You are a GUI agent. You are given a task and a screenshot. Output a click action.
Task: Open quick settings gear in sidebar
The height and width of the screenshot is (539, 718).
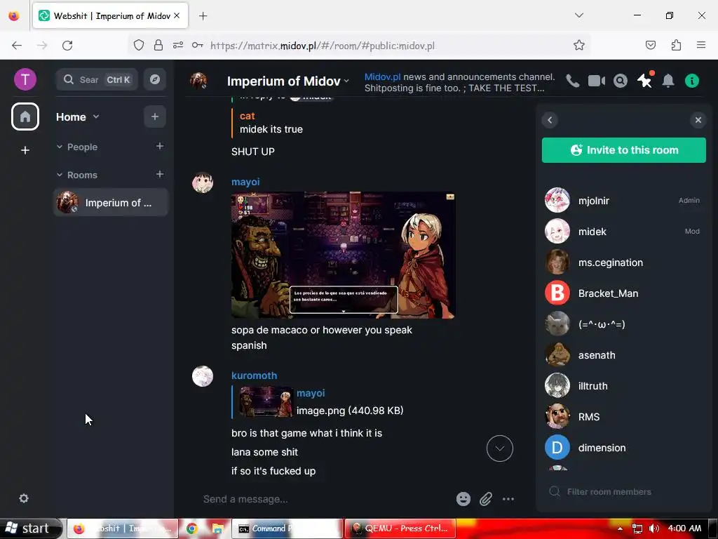24,498
